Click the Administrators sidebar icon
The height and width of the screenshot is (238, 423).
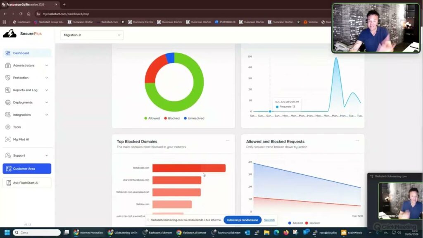click(8, 66)
